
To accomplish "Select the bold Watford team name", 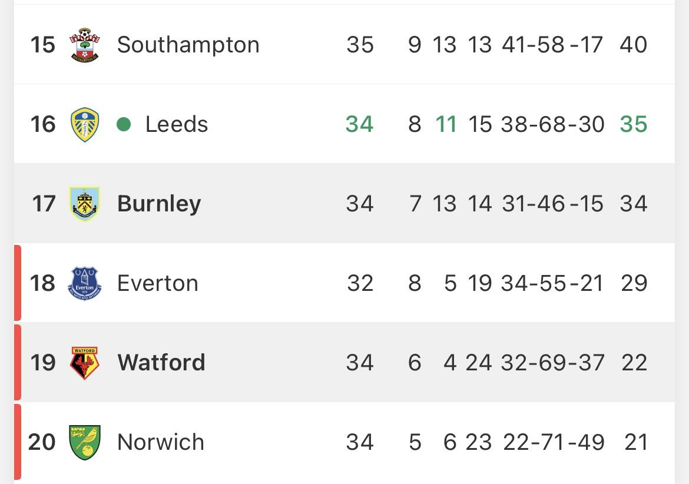I will [161, 363].
